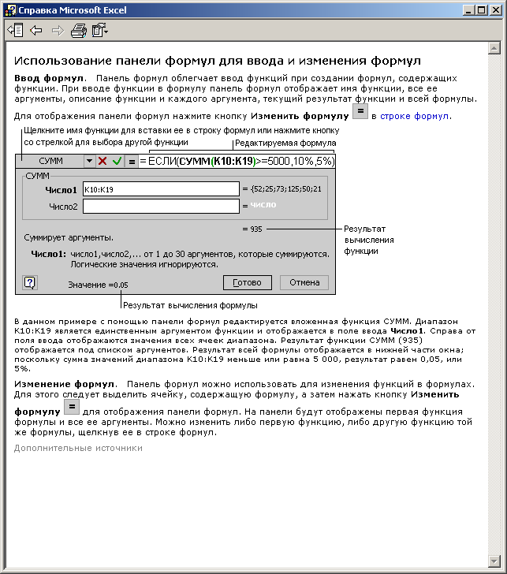Maximize the Справка Microsoft Excel window
The image size is (507, 574).
[x=482, y=10]
